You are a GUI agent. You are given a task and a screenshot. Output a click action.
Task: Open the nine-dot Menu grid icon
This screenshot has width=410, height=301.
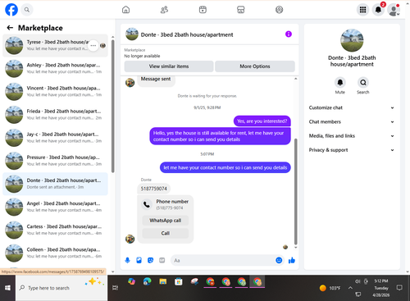pos(362,10)
